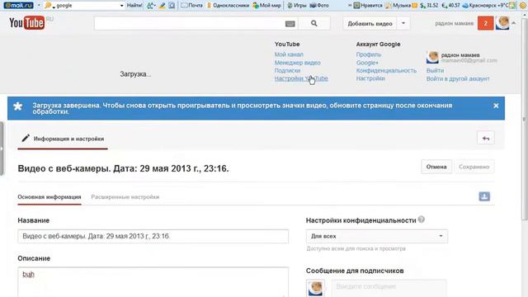Open the Google+ link
The width and height of the screenshot is (528, 297).
click(367, 63)
